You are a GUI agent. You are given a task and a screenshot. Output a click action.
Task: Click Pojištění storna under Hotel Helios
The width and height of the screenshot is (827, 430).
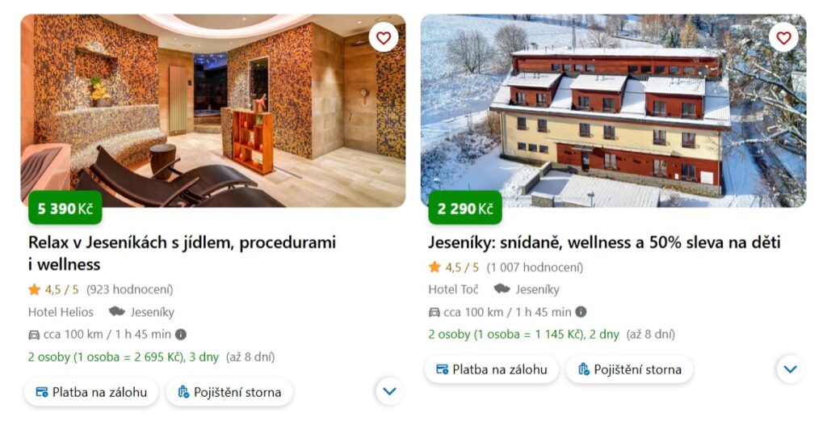click(229, 392)
